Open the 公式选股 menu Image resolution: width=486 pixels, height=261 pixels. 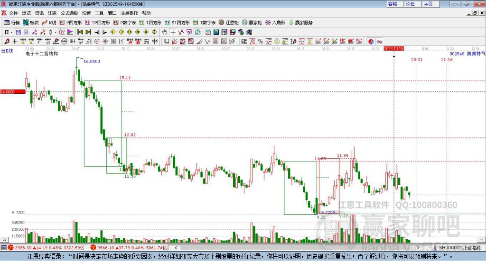(69, 13)
